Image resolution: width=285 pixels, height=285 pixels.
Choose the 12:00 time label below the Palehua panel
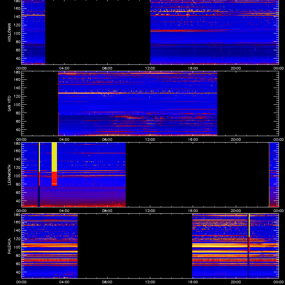click(x=150, y=282)
